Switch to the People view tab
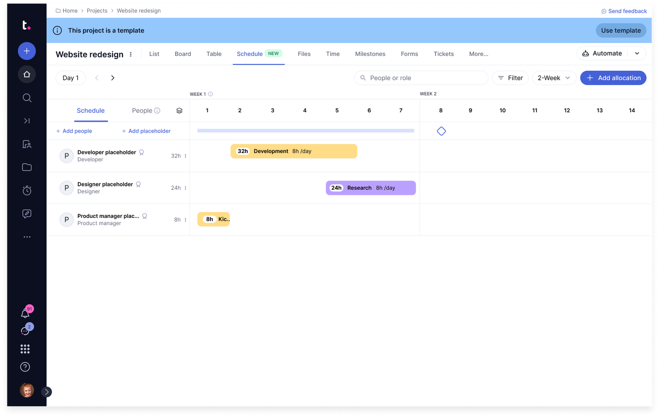 click(x=142, y=111)
